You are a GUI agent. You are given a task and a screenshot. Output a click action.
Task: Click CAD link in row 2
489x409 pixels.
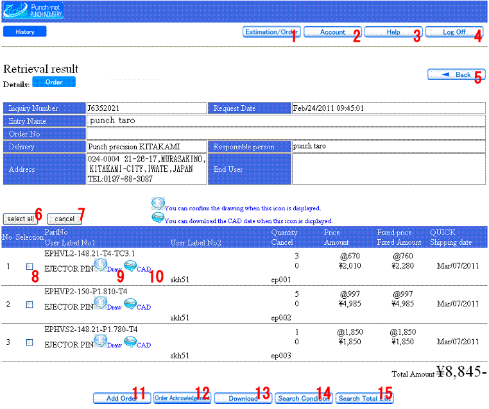pos(144,307)
